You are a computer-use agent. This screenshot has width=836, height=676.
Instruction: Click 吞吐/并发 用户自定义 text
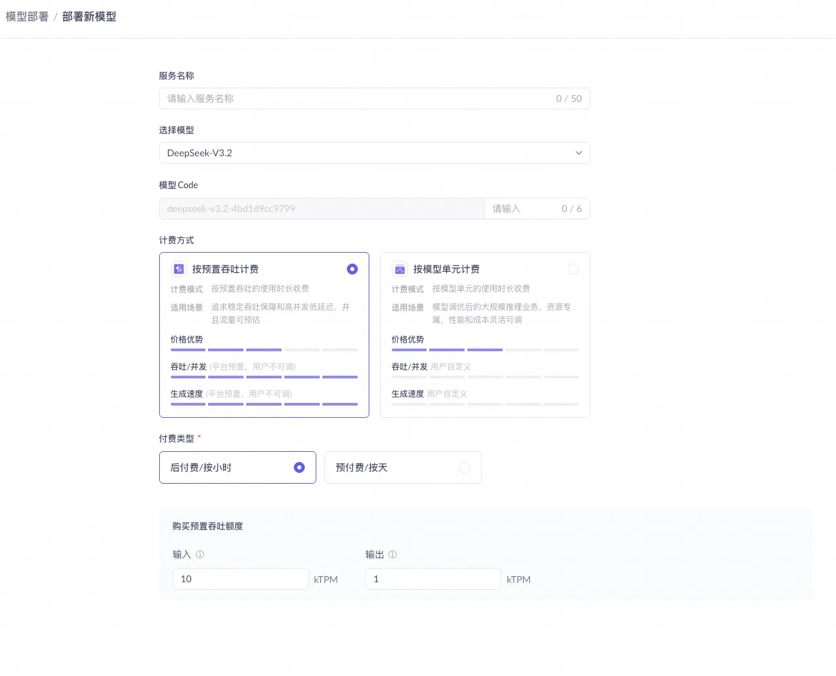click(x=431, y=366)
